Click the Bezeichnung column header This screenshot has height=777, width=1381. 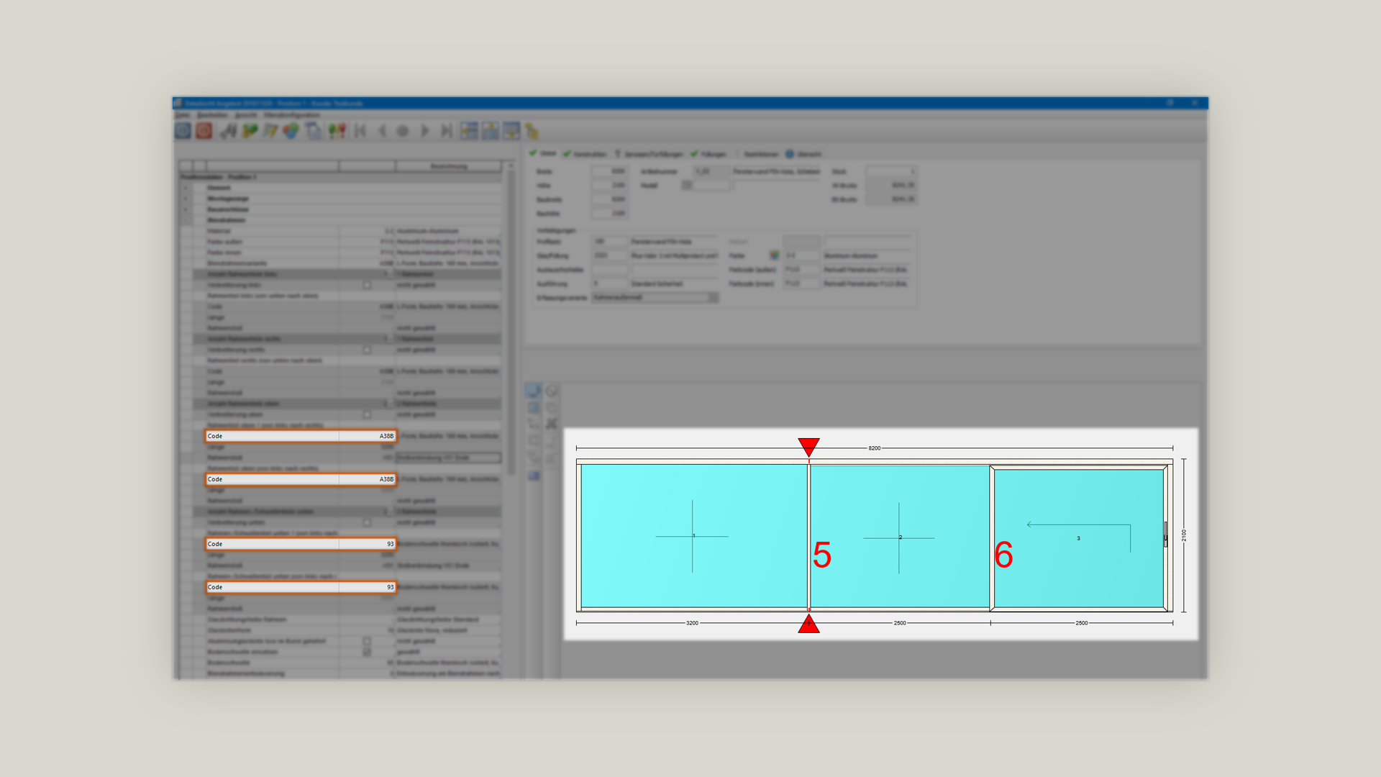click(x=448, y=166)
